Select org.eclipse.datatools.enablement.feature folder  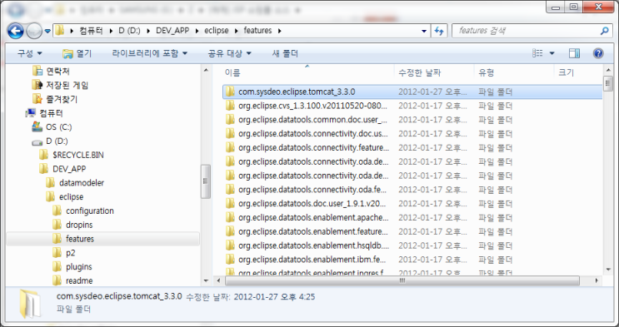coord(412,231)
